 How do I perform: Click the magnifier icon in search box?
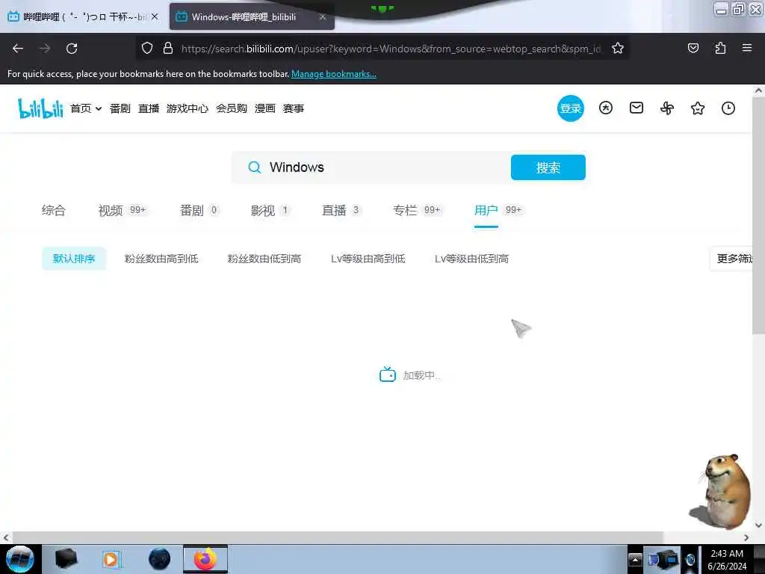click(x=254, y=167)
